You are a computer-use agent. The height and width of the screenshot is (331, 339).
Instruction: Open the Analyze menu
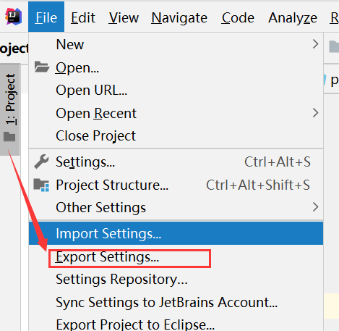(x=293, y=18)
